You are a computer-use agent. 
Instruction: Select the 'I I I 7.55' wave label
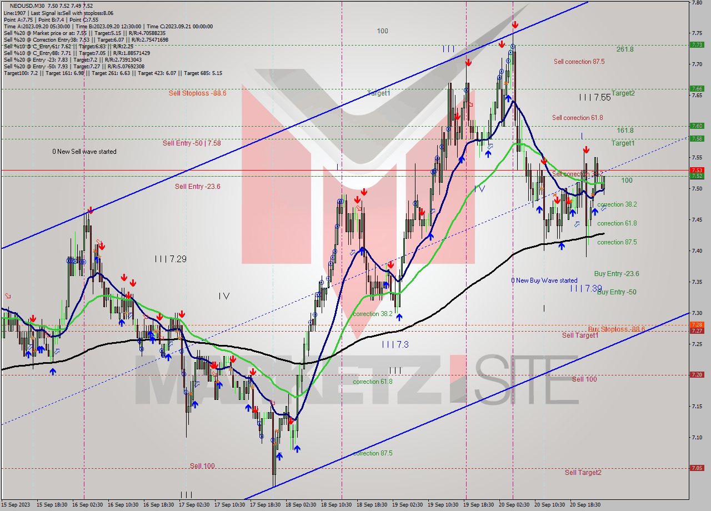pos(595,97)
